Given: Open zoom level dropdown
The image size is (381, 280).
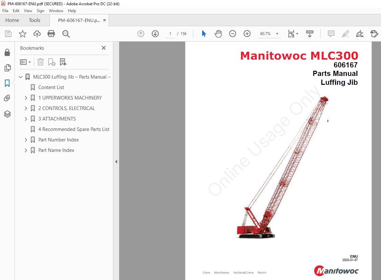Looking at the screenshot, I should click(x=277, y=34).
